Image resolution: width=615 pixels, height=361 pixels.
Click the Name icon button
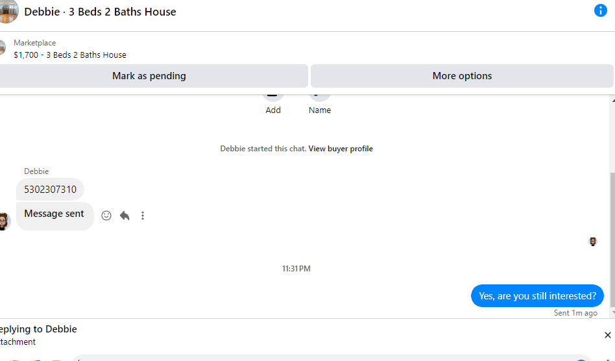[319, 95]
